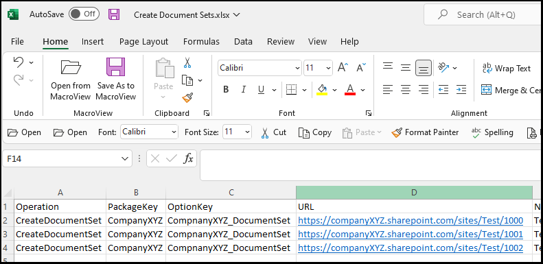
Task: Click the Search box
Action: click(x=483, y=14)
